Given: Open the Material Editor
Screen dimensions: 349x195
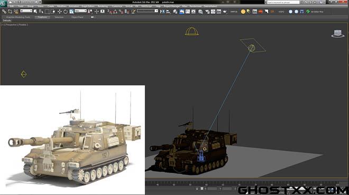Looking at the screenshot, I should coord(201,12).
